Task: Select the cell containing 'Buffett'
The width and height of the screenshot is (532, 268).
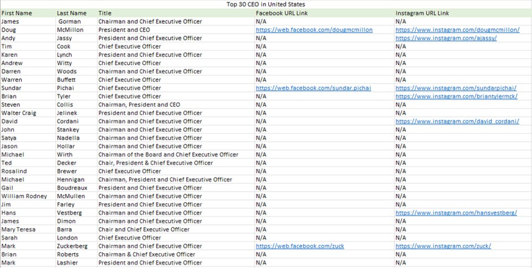Action: [66, 80]
